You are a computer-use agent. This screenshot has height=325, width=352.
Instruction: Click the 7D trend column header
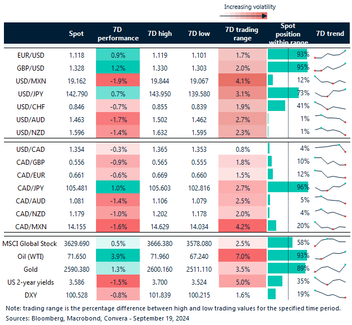(x=330, y=34)
